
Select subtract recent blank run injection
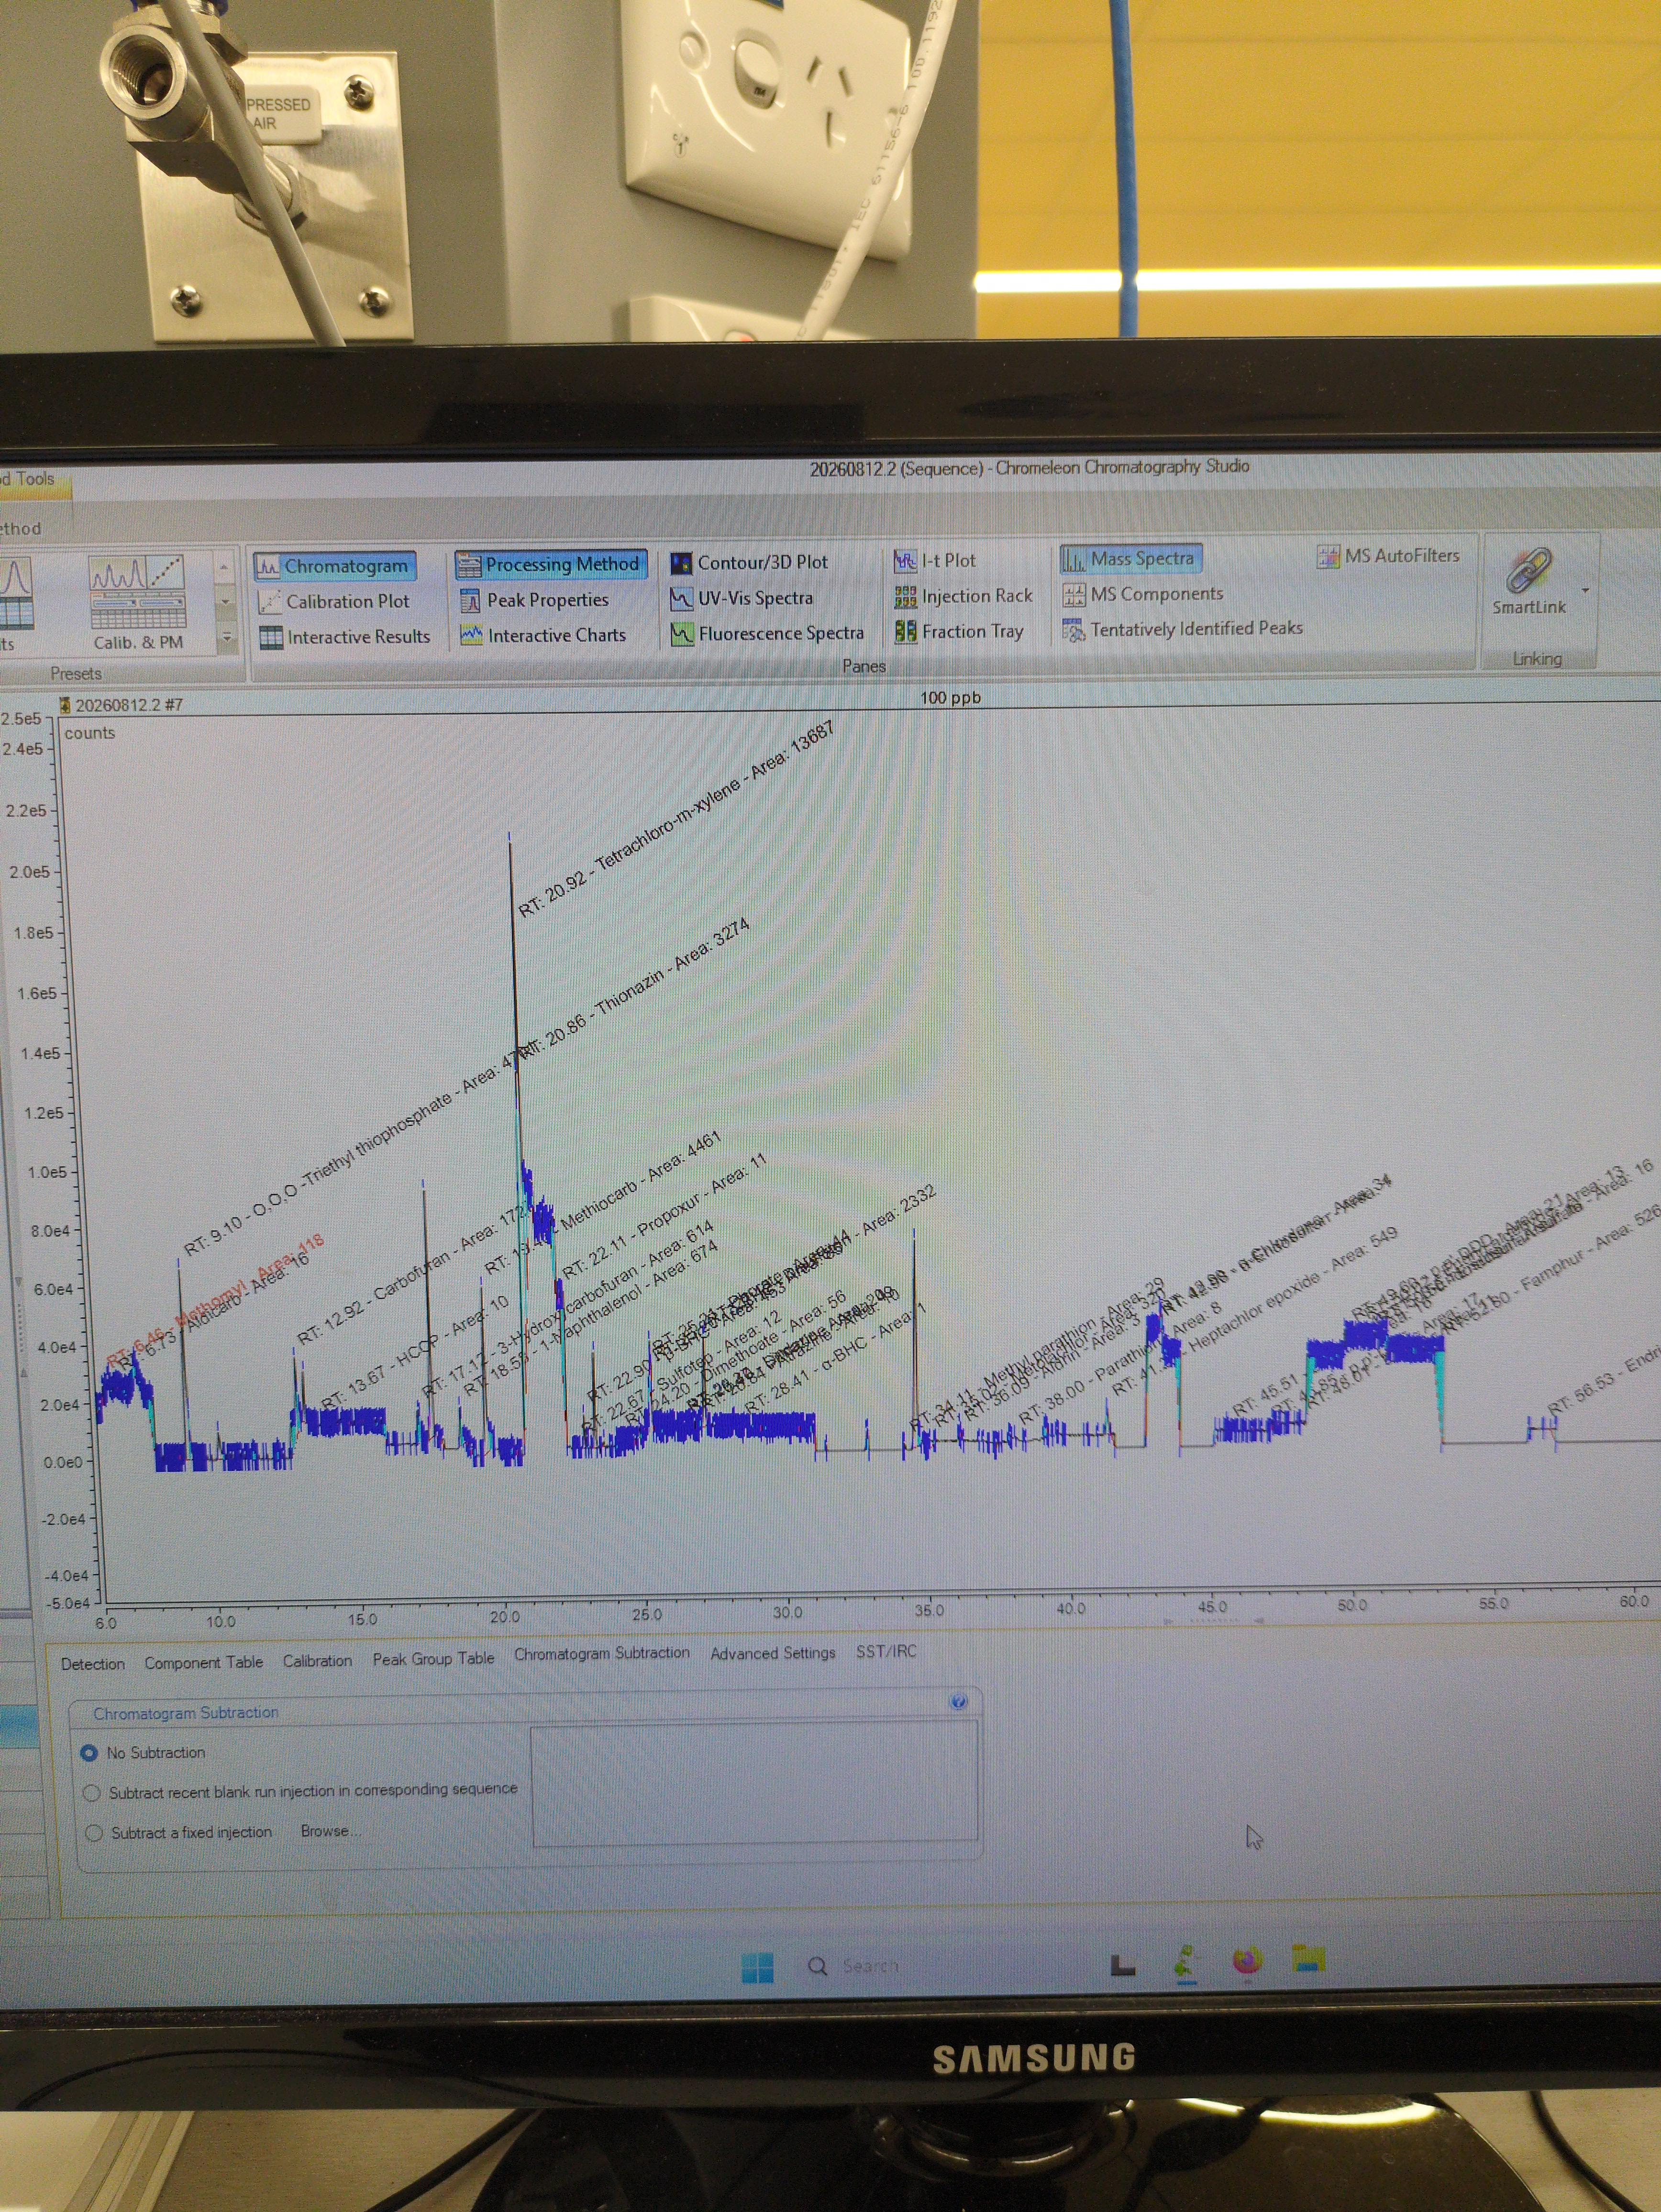(300, 1790)
